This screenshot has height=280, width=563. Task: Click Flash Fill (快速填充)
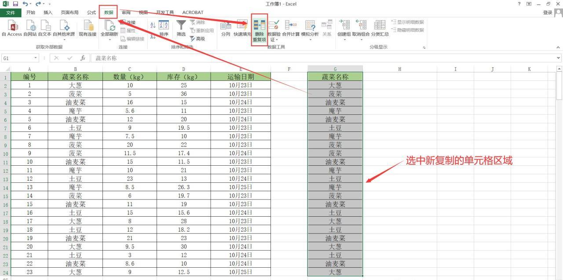(x=242, y=29)
